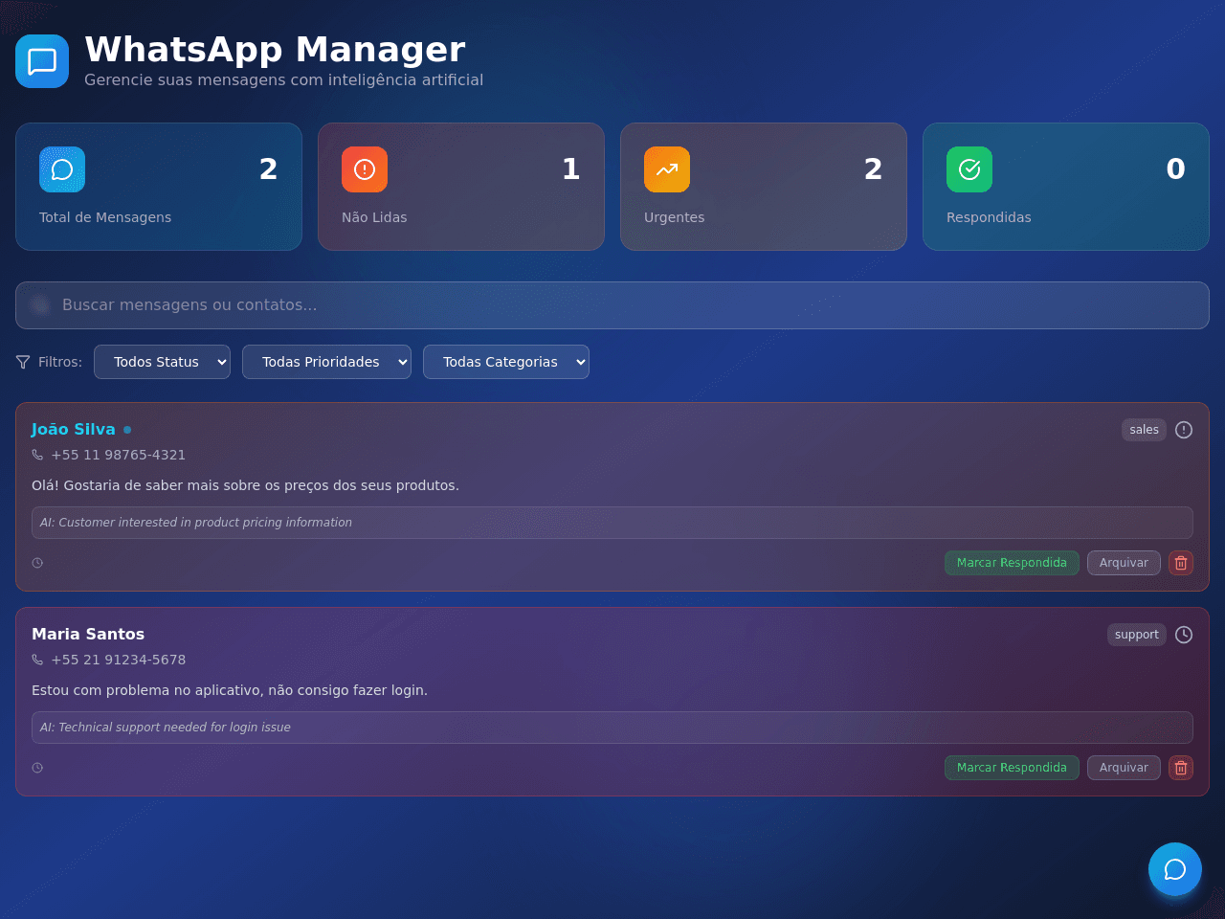Click the Respondidas checkmark icon
The height and width of the screenshot is (919, 1225).
point(969,169)
